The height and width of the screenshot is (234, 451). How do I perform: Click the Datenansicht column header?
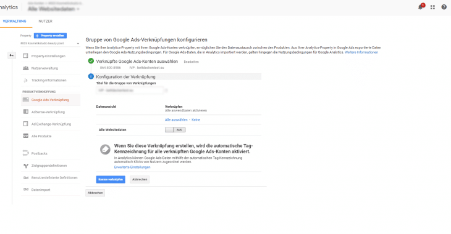tap(106, 107)
